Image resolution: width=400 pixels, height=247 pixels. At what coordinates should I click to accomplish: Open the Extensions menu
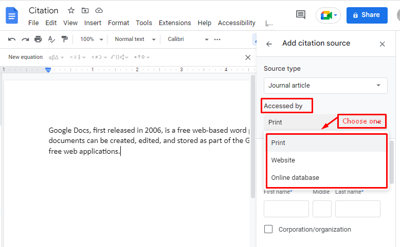point(175,23)
